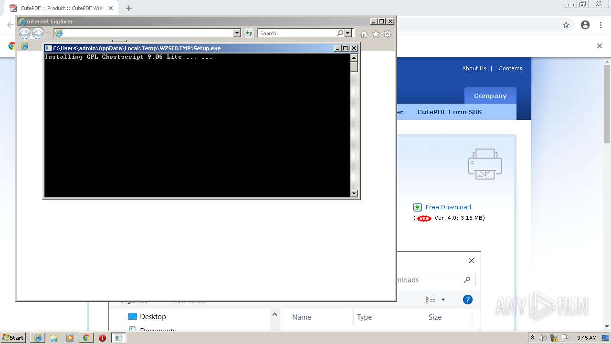Open recent pages dropdown next to forward button
This screenshot has width=611, height=344.
coord(48,33)
